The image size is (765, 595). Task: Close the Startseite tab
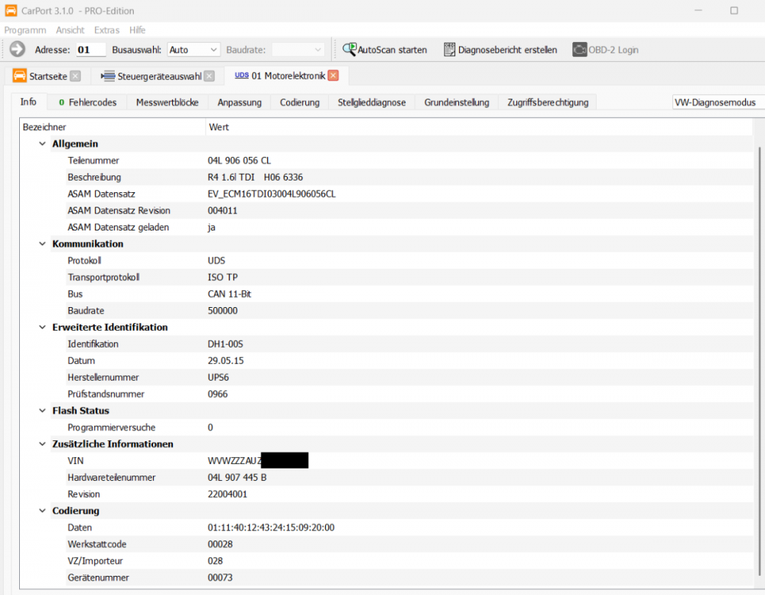point(75,76)
